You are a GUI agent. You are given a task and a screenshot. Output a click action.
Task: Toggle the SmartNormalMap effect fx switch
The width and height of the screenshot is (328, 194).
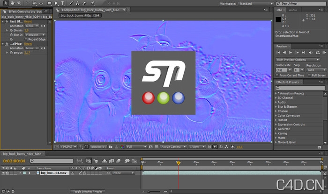click(x=7, y=44)
